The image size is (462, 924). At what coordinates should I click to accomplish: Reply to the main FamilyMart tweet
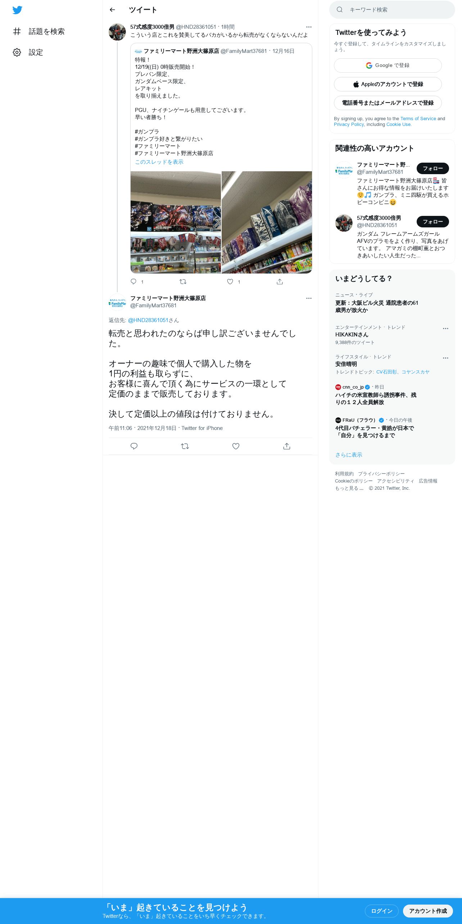coord(134,446)
